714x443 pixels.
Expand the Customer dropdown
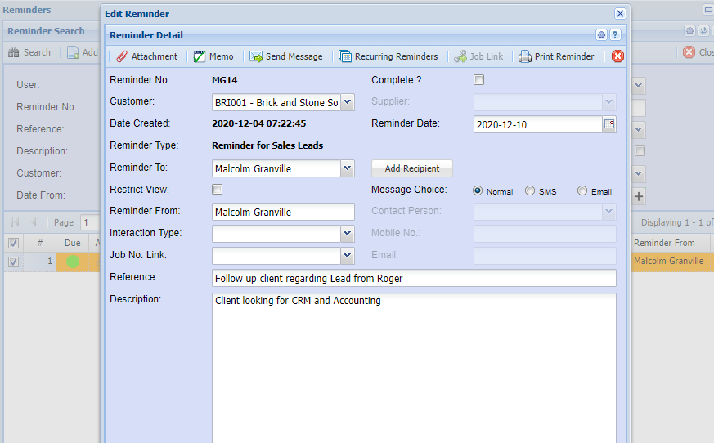347,102
